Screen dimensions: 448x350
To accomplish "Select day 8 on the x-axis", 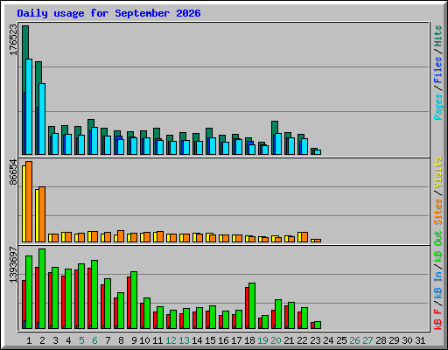I will pyautogui.click(x=121, y=340).
